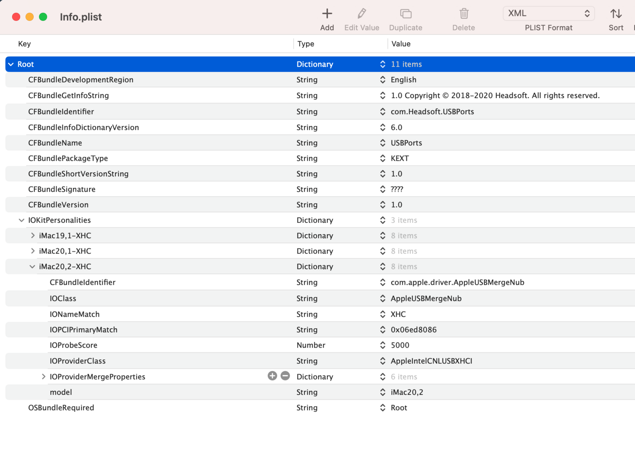Click minus button on IOProviderMergeProperties row
Screen dimensions: 635x455
click(x=285, y=376)
